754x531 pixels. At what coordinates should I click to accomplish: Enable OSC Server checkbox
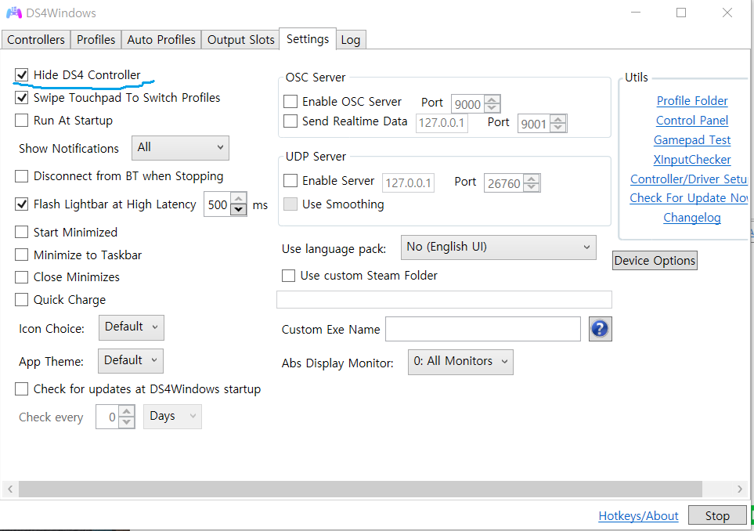coord(290,102)
